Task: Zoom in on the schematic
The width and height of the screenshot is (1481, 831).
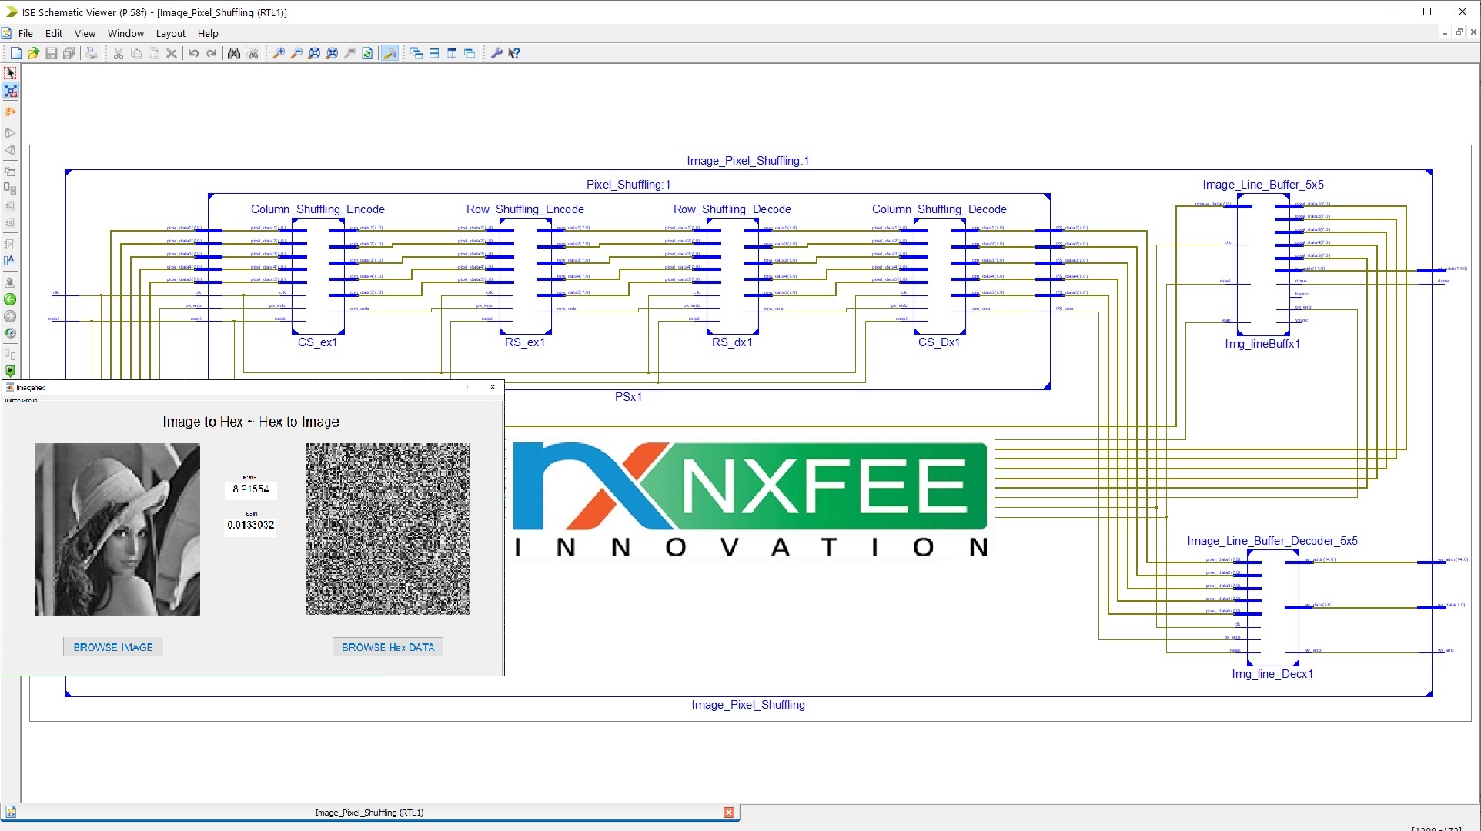Action: point(279,53)
